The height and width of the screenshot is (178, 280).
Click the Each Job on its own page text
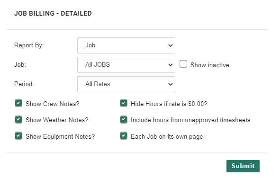(x=167, y=137)
